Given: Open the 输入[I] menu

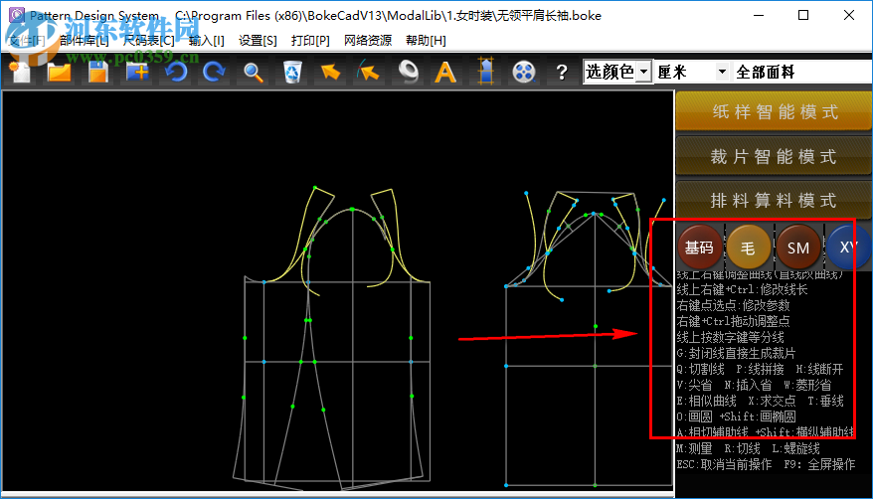Looking at the screenshot, I should pyautogui.click(x=207, y=41).
